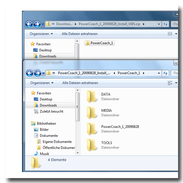Click front sidebar scrollbar down arrow
Viewport: 183px width, 183px height.
78,153
